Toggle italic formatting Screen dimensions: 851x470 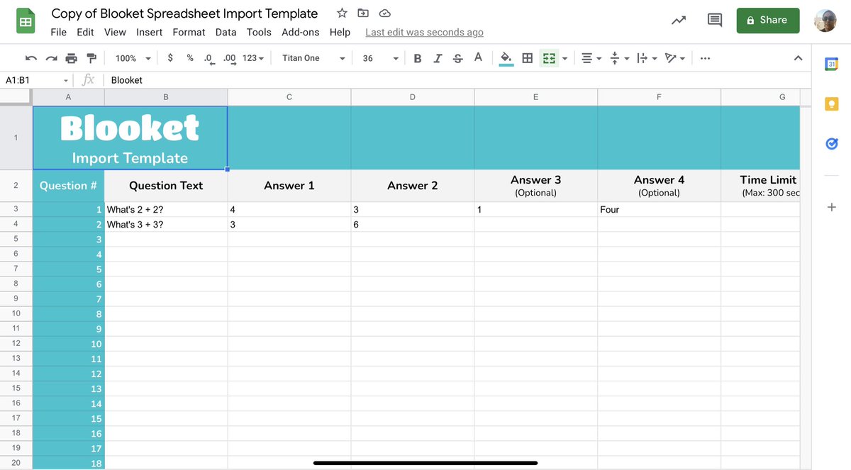tap(438, 58)
